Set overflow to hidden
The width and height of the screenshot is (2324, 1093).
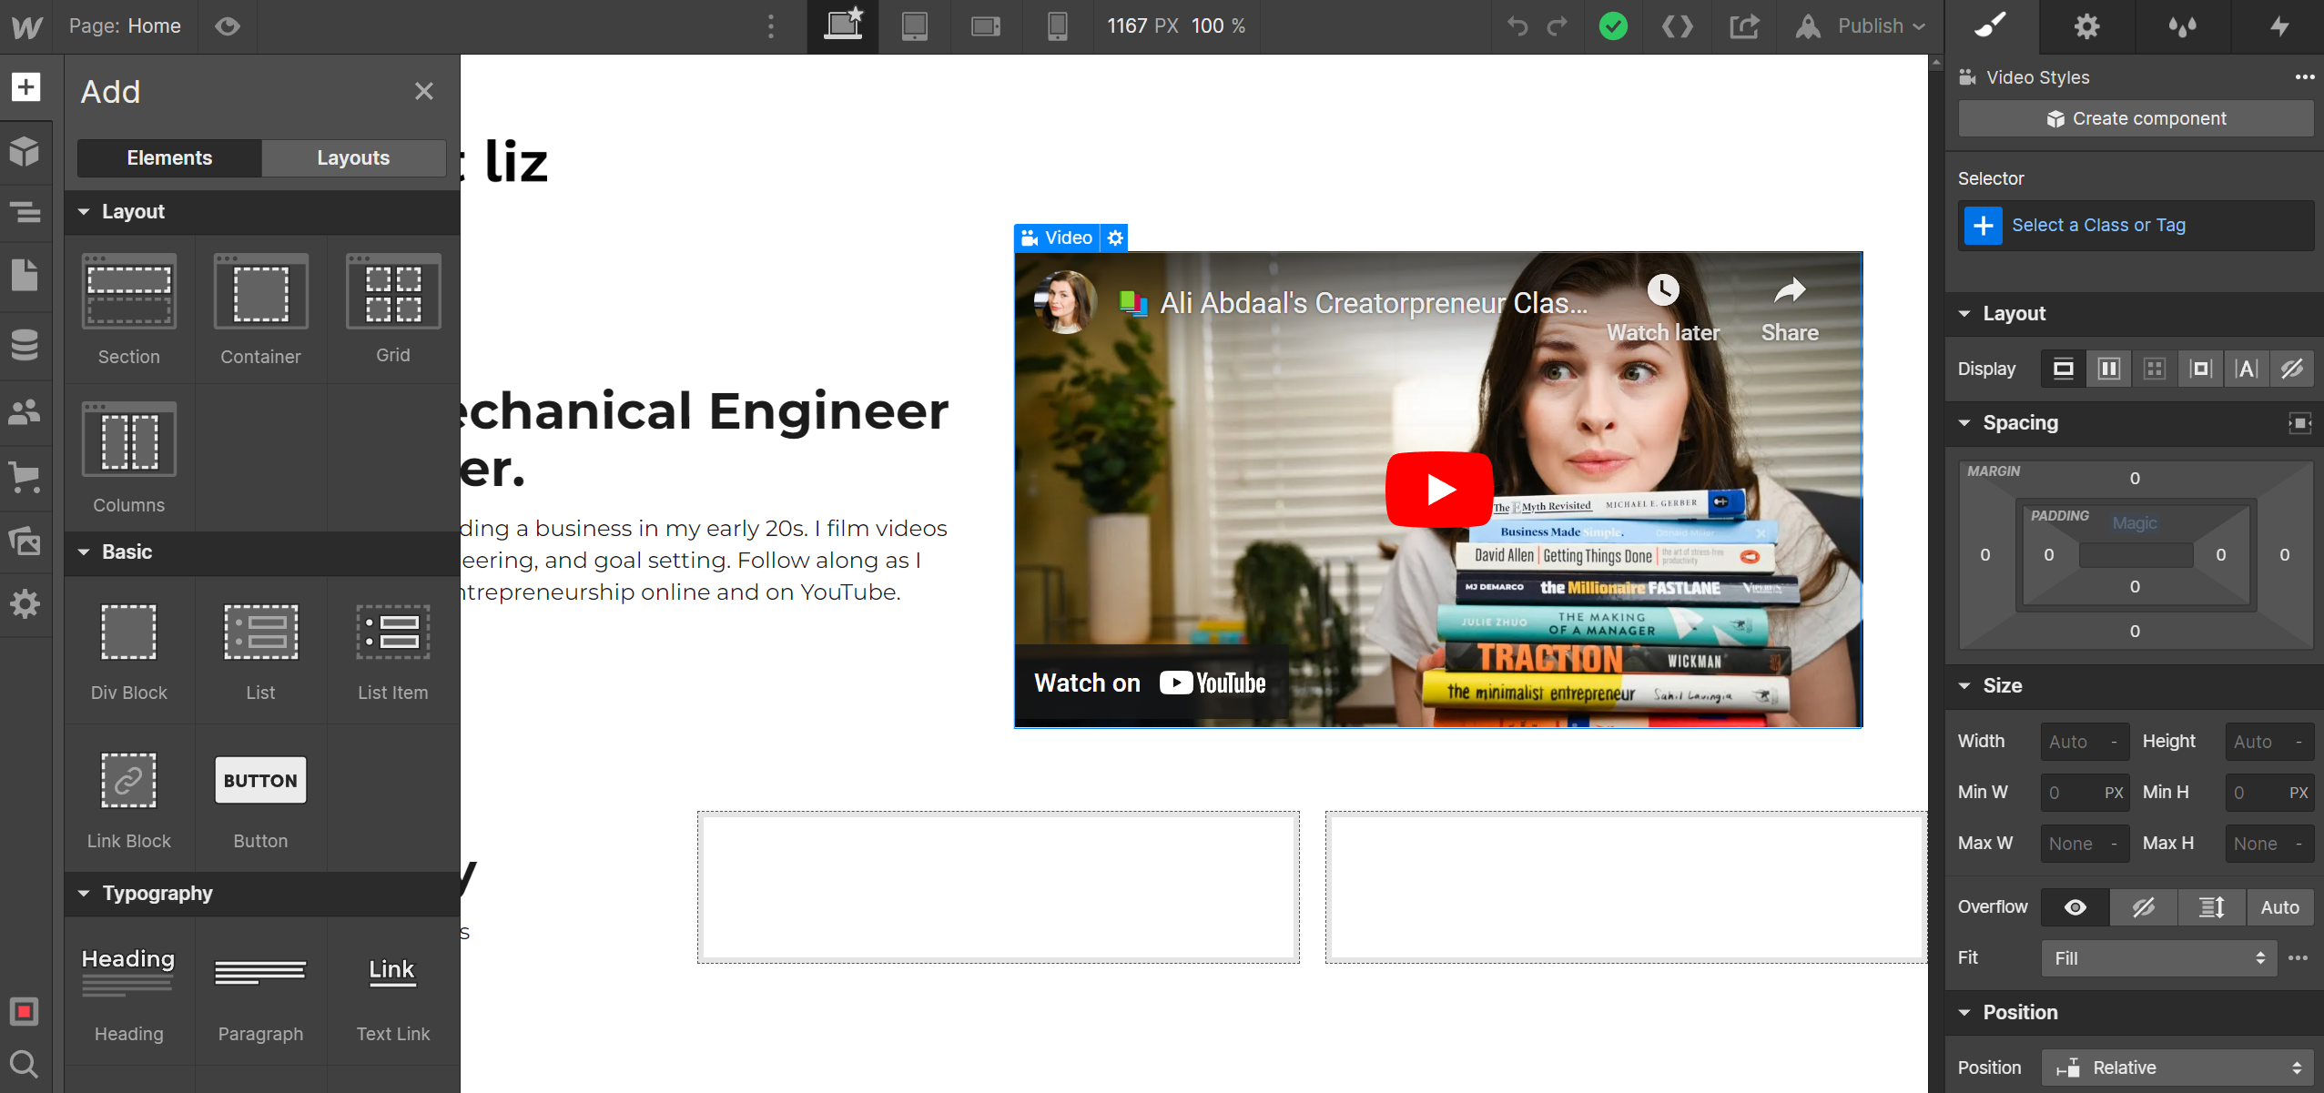[2144, 907]
